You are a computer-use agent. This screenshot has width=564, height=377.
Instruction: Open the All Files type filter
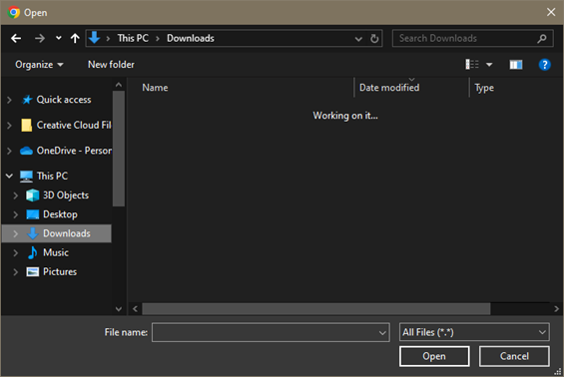474,332
